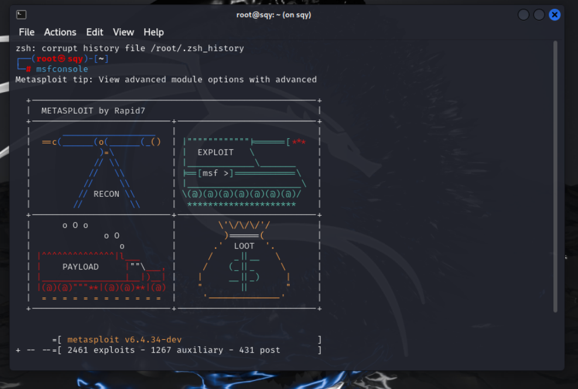Click the terminal icon in title bar

coord(22,15)
